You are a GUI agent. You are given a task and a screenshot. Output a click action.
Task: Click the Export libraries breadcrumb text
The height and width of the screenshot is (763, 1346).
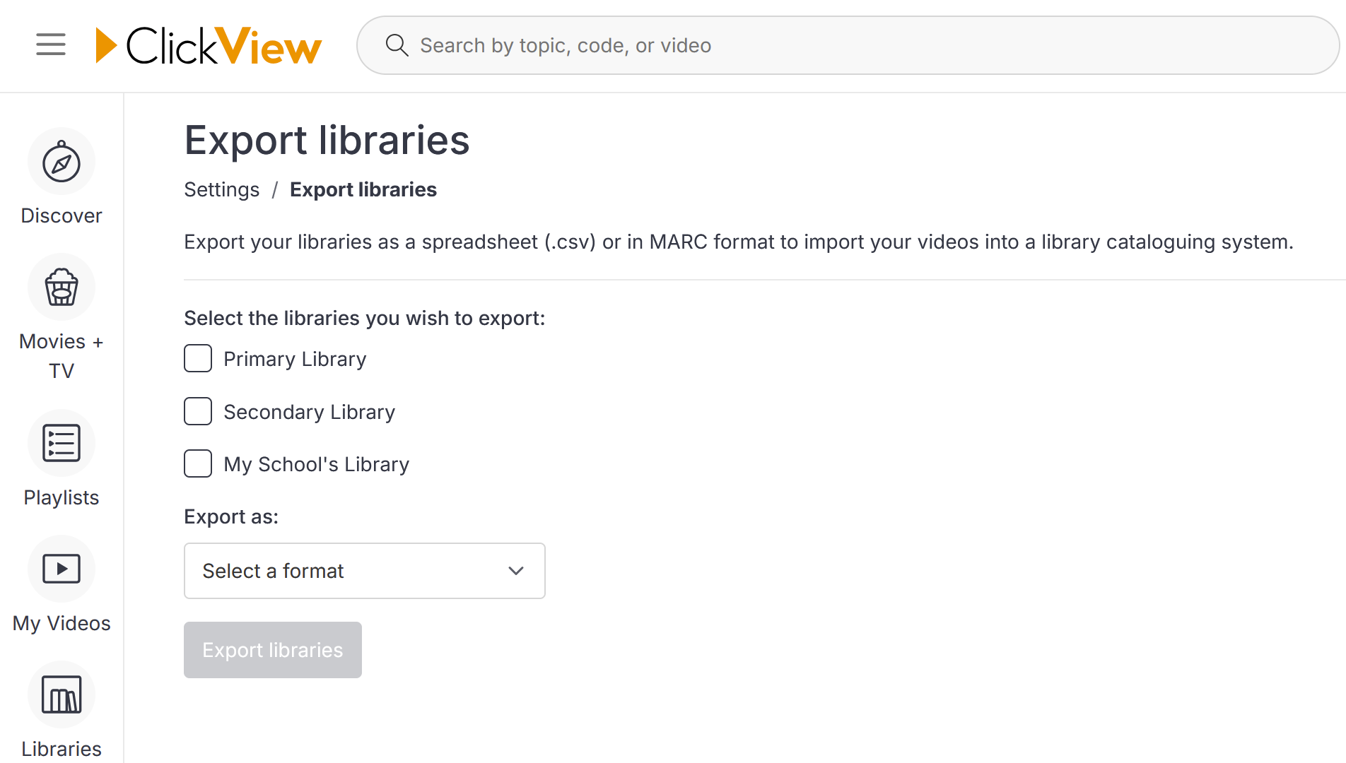[x=363, y=189]
